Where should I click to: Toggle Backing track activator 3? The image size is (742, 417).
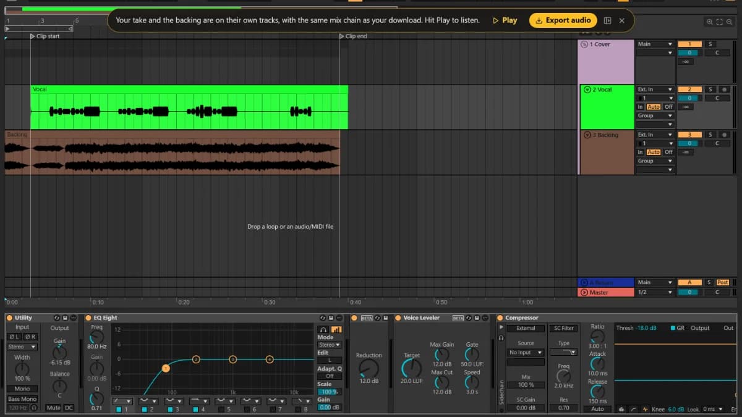point(689,134)
